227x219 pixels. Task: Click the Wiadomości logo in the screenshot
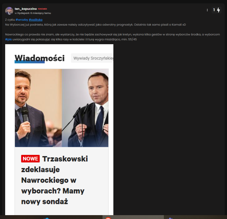point(40,58)
